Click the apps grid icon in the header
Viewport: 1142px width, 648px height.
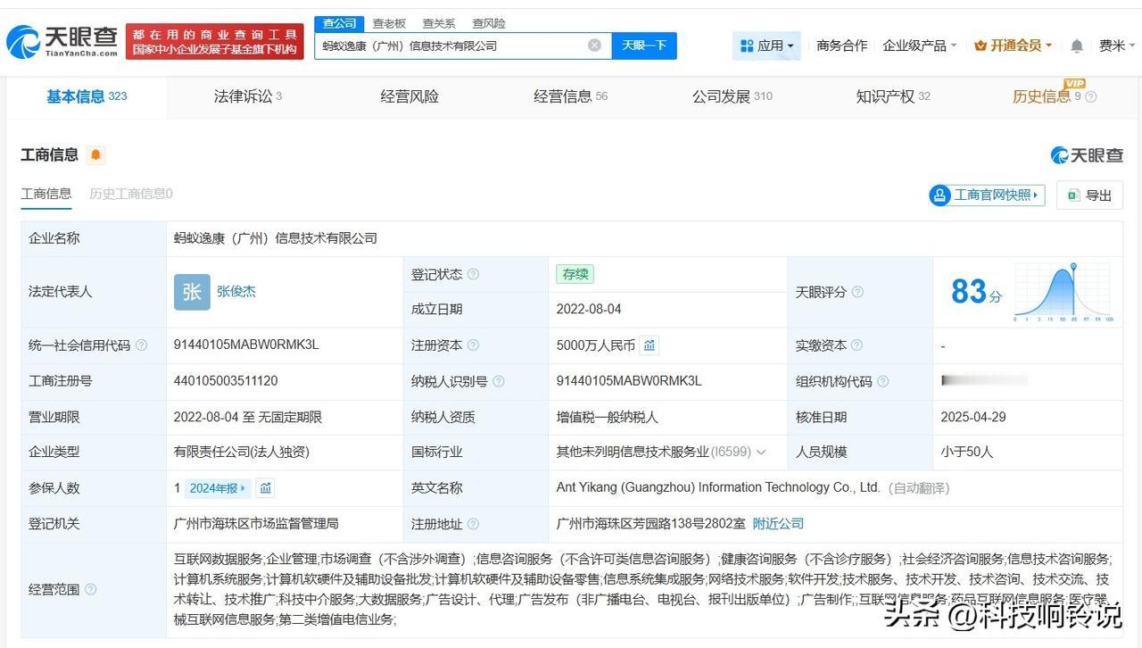[745, 46]
